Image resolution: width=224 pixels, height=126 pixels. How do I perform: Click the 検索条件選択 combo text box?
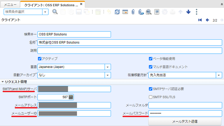pyautogui.click(x=23, y=12)
